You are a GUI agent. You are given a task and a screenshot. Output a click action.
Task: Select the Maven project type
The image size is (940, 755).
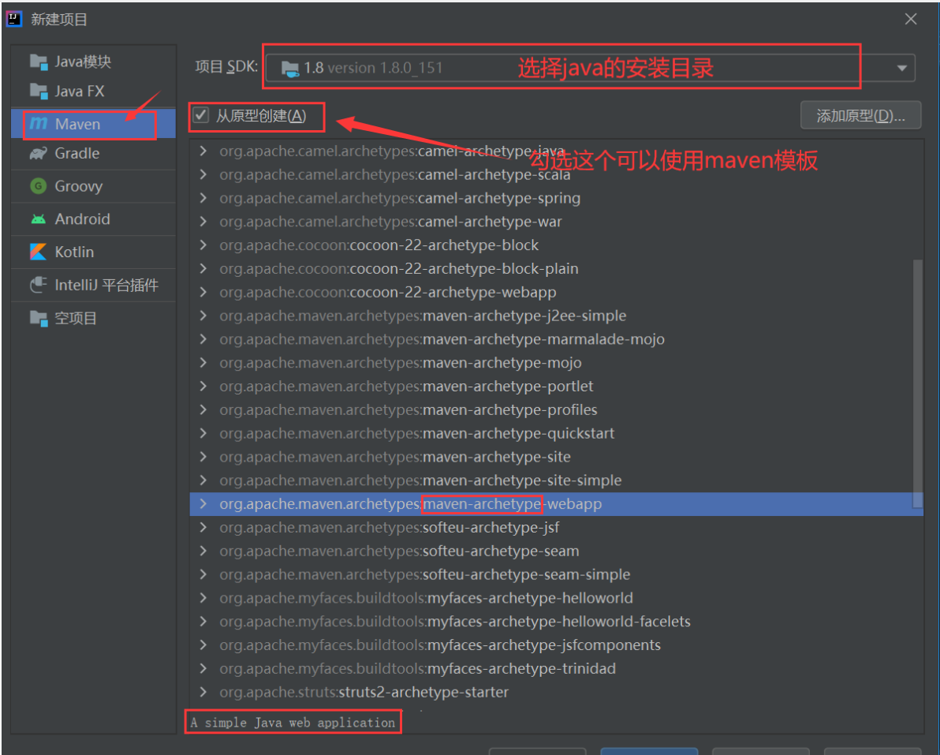click(x=94, y=124)
